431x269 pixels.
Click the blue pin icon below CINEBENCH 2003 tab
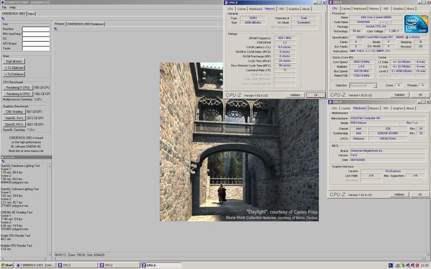click(x=3, y=19)
